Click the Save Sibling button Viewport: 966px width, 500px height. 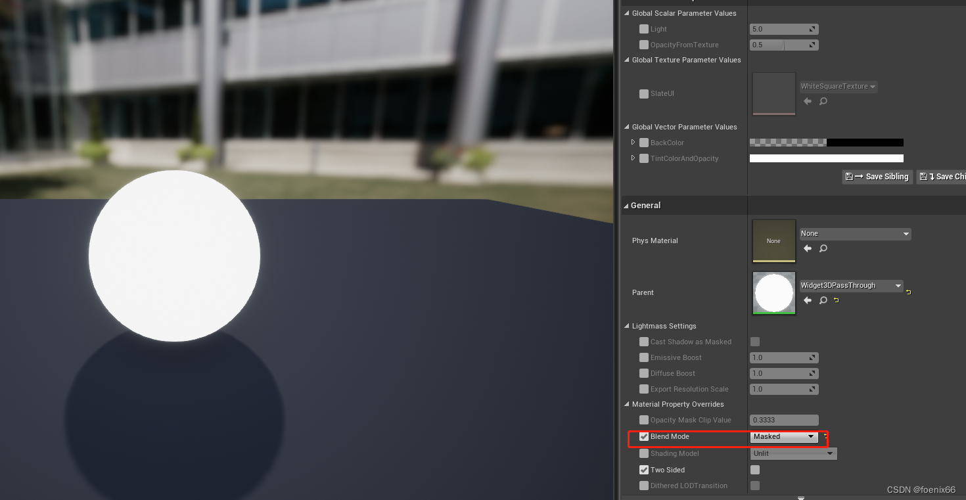pyautogui.click(x=877, y=176)
